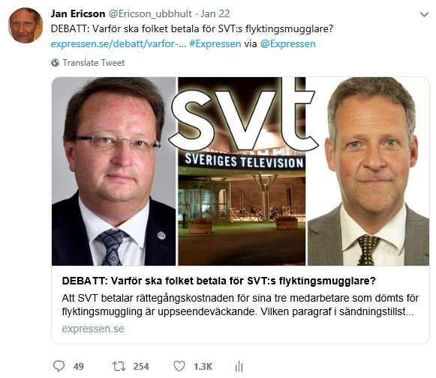Click the @Ericson_ubbhult handle

click(x=150, y=13)
